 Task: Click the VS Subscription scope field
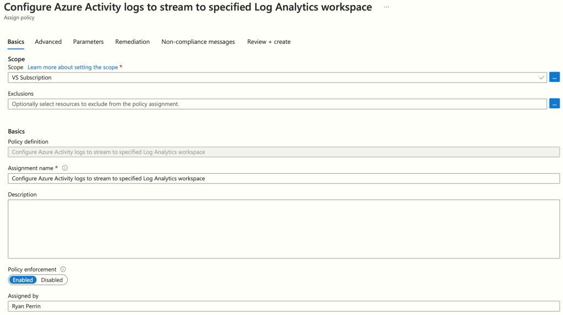(x=275, y=78)
